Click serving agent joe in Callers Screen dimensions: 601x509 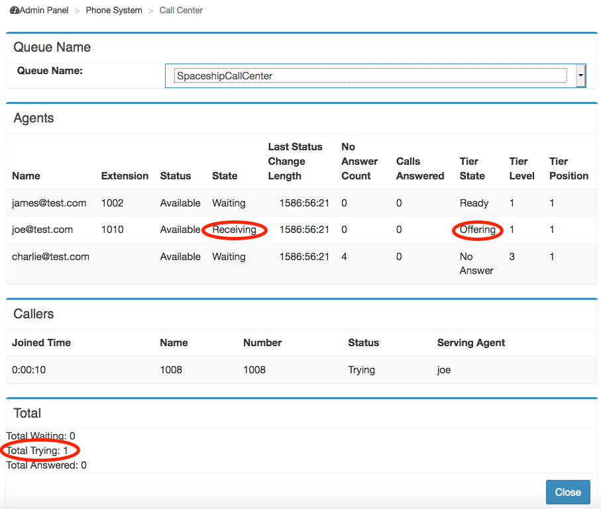click(x=444, y=369)
